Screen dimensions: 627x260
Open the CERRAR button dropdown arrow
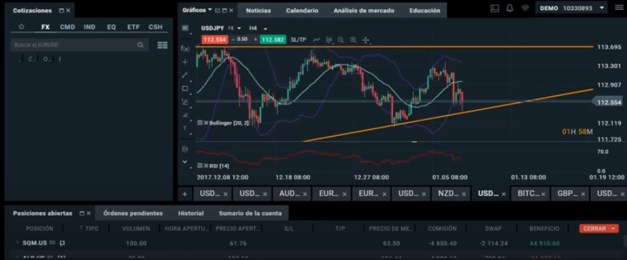(x=612, y=229)
